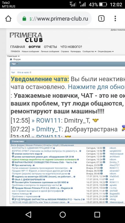Click the Нажмите для обновления chat link

(x=96, y=87)
